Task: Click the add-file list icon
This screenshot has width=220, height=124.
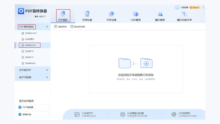Action: coord(56,26)
